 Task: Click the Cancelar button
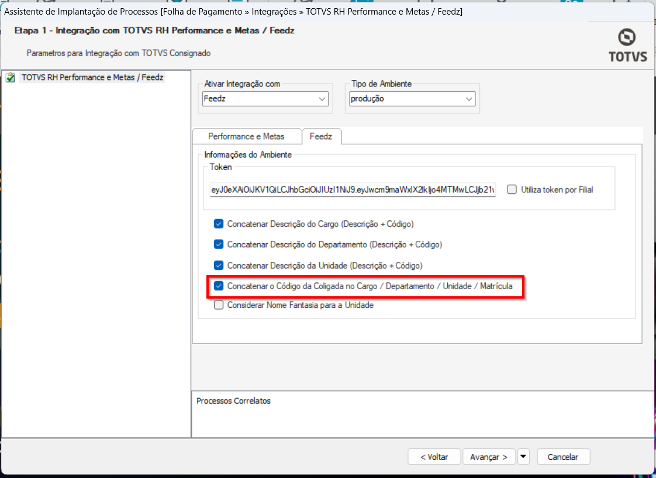pyautogui.click(x=563, y=457)
